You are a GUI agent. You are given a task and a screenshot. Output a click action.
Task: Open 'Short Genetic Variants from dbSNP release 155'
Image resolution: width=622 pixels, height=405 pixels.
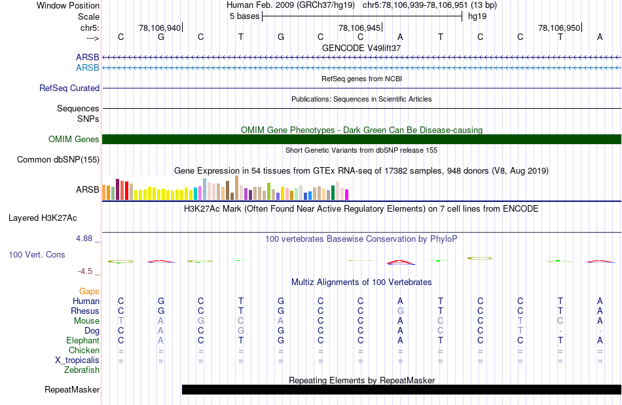point(361,151)
